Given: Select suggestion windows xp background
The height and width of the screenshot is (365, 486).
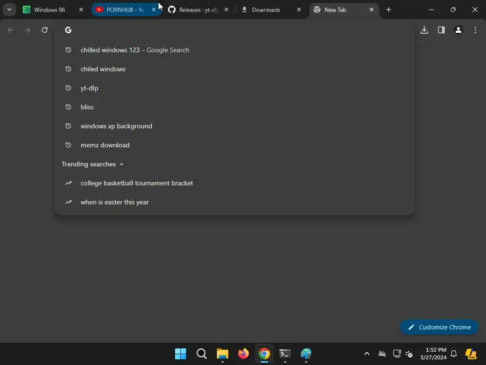Looking at the screenshot, I should (x=234, y=126).
